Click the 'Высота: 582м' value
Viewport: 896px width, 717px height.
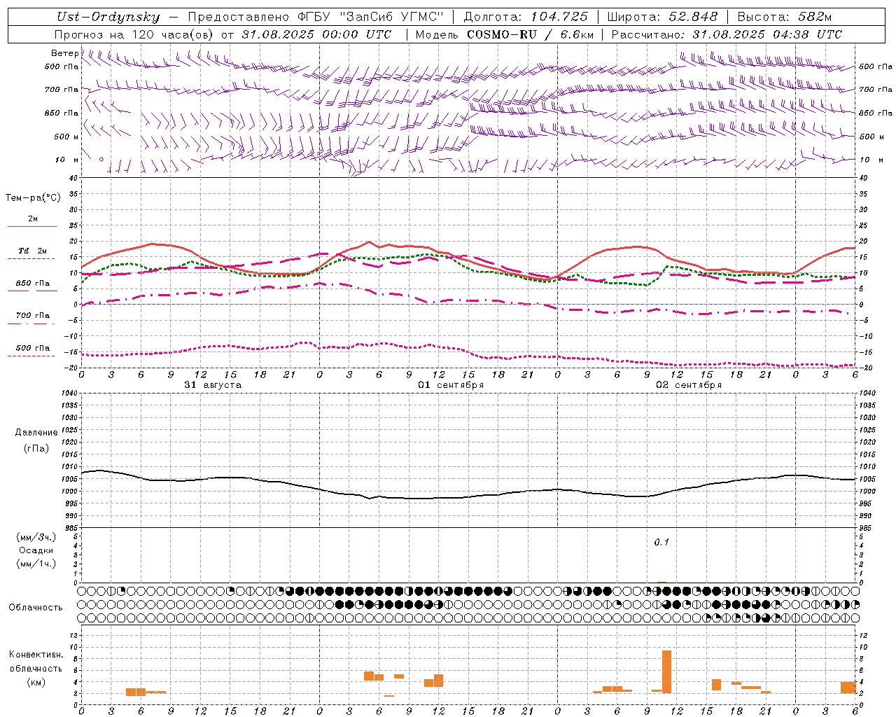coord(785,17)
